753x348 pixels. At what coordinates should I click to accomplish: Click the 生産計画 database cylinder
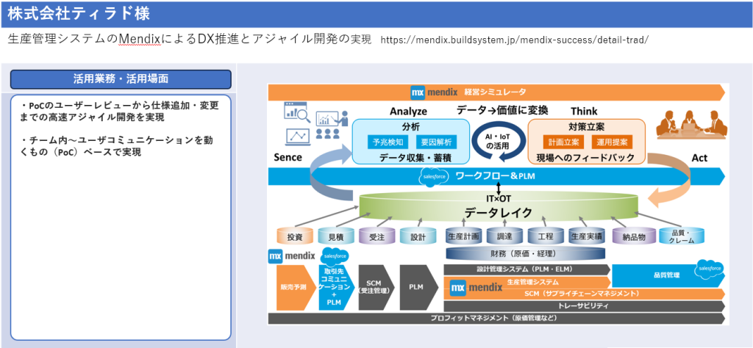point(464,236)
